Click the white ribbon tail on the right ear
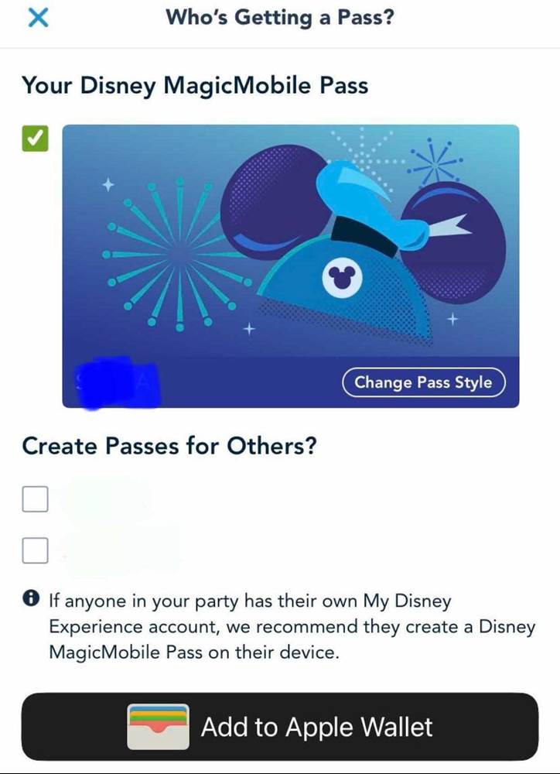Image resolution: width=560 pixels, height=774 pixels. click(450, 225)
